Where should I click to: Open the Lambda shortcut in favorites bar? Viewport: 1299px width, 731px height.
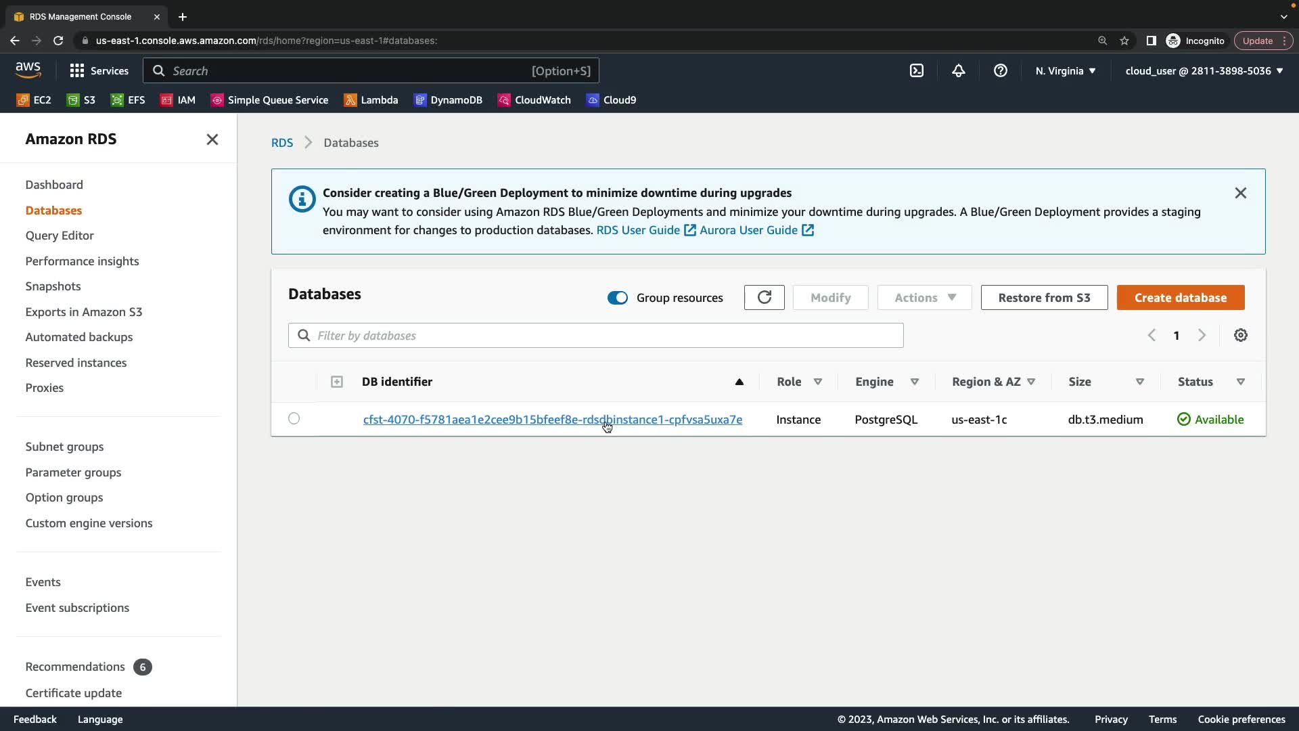pos(371,100)
